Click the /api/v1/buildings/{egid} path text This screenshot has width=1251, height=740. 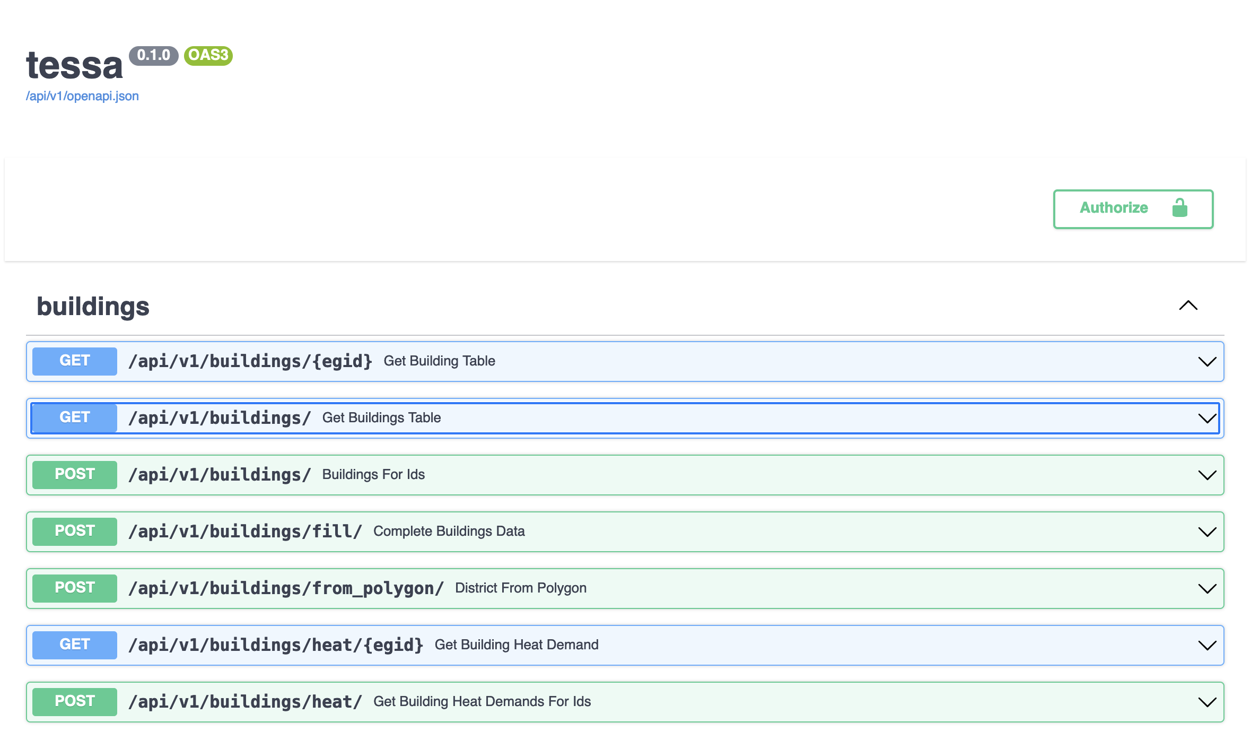point(250,361)
